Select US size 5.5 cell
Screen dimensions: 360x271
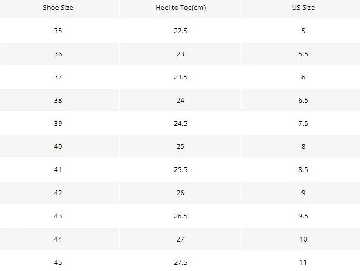pos(303,54)
